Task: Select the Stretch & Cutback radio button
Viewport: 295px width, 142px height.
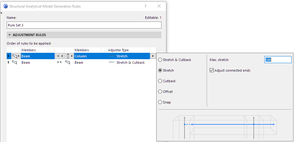Action: coord(160,60)
